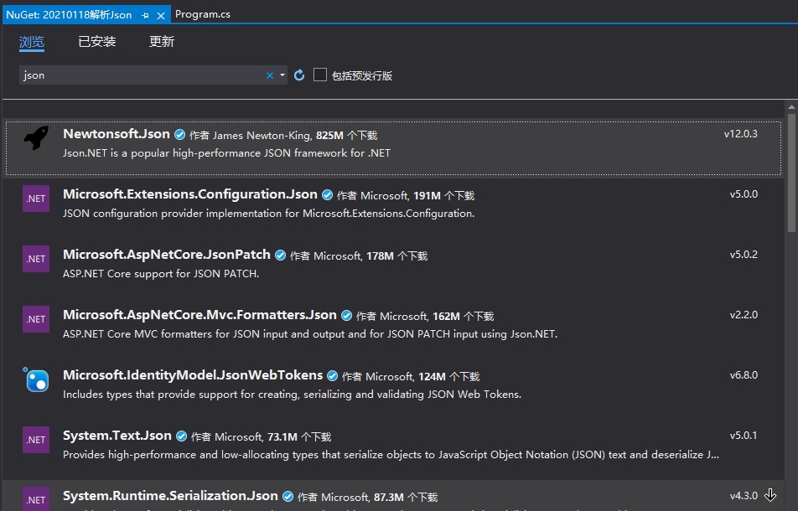Screen dimensions: 798x511
Task: Click verified badge next to Microsoft.AspNetCore.JsonPatch
Action: (281, 255)
